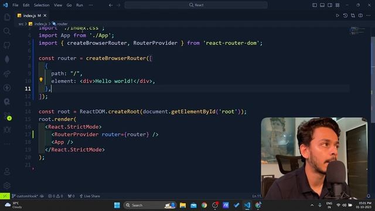Screen dimensions: 375x211
Task: Expand the index.js breadcrumb
Action: [37, 24]
